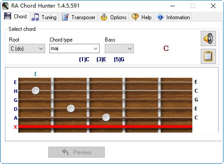Expand the Chord type maj dropdown
The height and width of the screenshot is (164, 224).
[75, 48]
